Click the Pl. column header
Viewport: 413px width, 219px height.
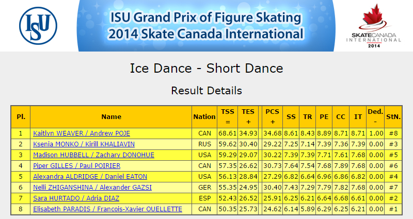[21, 117]
